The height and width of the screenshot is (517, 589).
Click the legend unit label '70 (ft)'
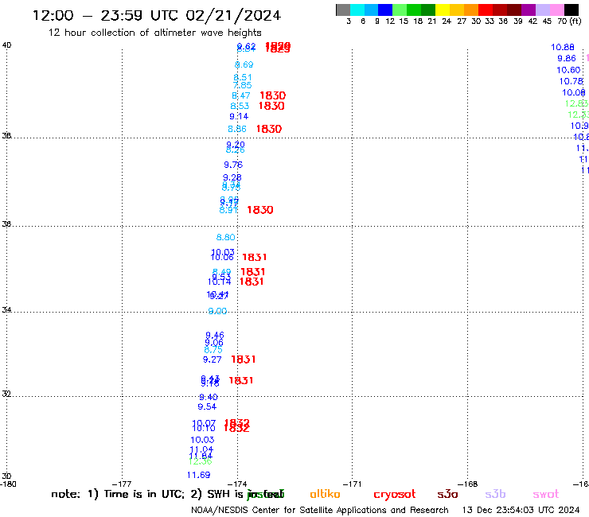click(569, 21)
